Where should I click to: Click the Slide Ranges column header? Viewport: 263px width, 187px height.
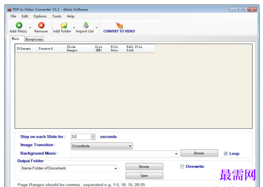pos(79,49)
